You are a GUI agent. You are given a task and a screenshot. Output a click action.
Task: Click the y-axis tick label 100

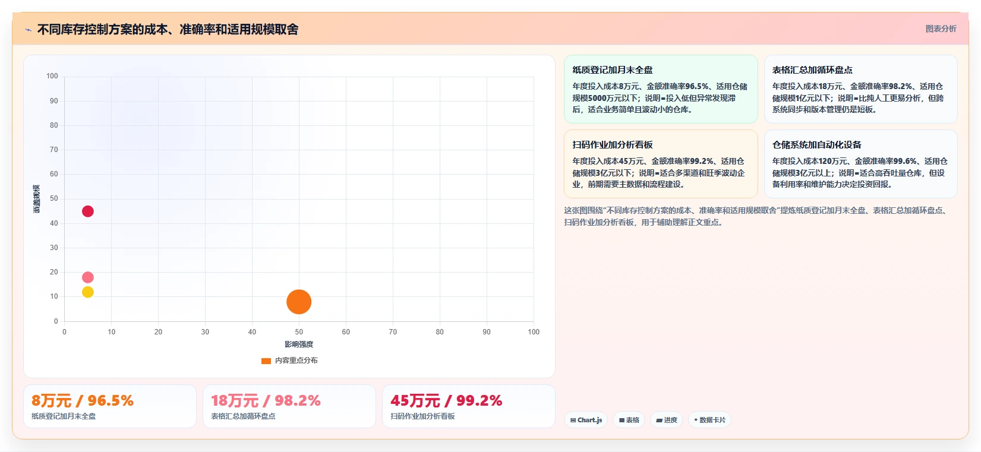pos(52,76)
